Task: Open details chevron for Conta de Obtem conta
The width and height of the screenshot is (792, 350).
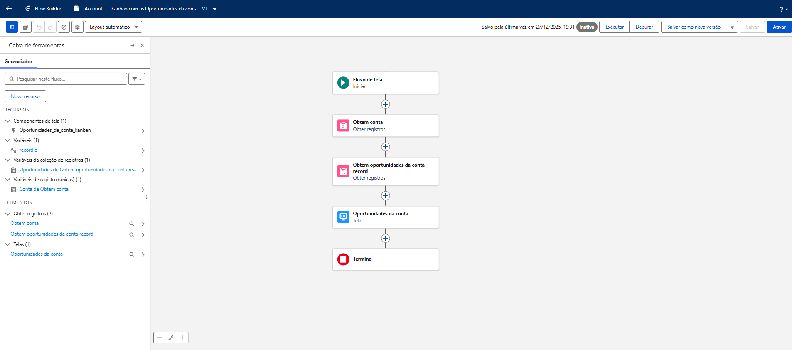Action: 143,190
